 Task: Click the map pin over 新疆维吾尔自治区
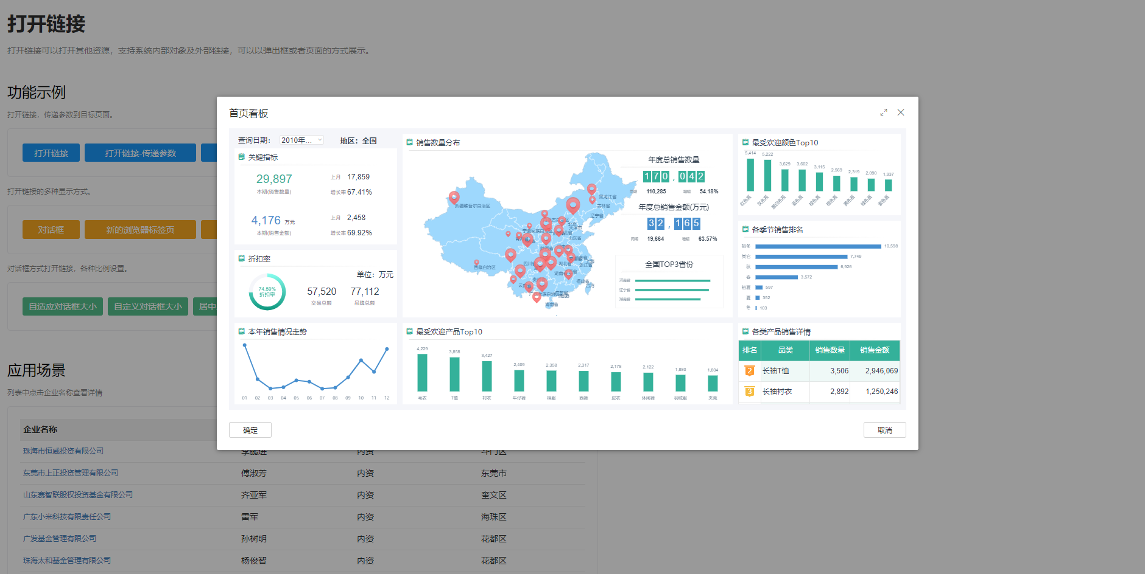coord(454,197)
